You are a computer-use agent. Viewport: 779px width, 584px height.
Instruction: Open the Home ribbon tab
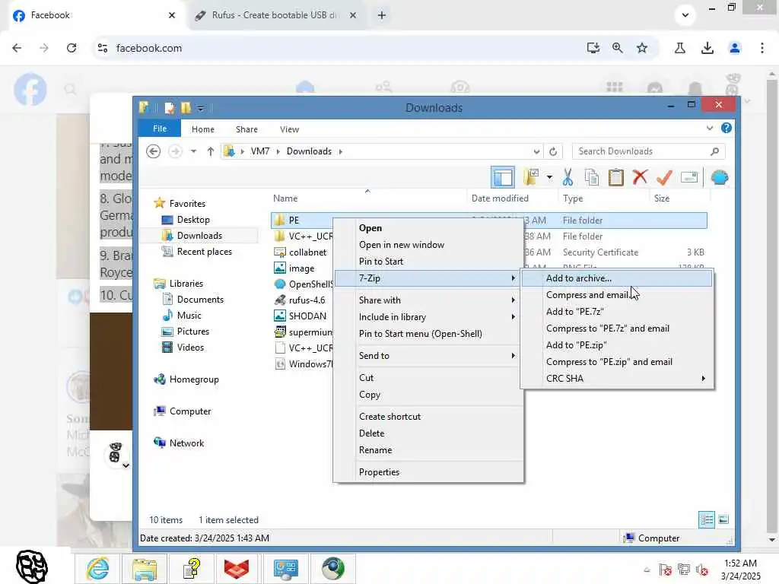(202, 129)
